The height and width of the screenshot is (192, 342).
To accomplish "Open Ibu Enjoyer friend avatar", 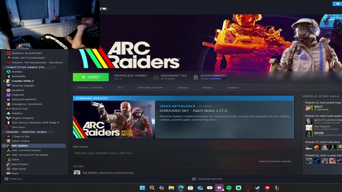I will [309, 127].
